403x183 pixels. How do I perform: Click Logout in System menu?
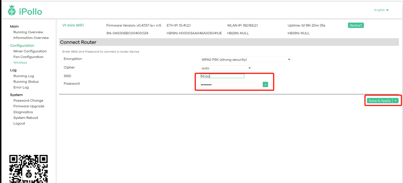coord(19,123)
